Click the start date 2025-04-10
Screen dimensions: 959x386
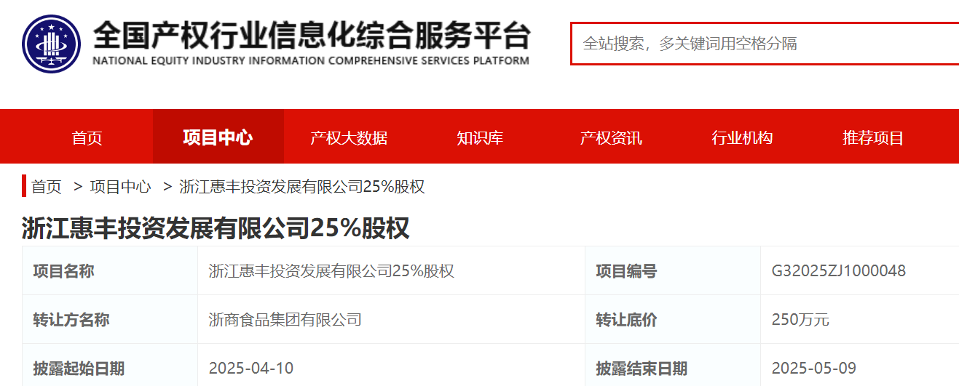(251, 368)
